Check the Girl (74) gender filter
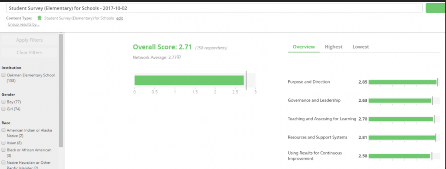 [3, 109]
